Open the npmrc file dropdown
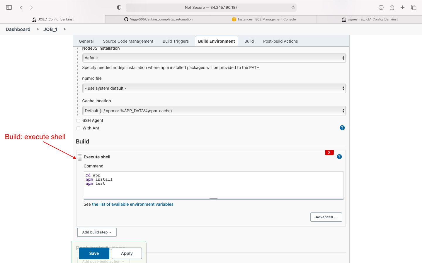Viewport: 422px width, 263px height. point(214,88)
